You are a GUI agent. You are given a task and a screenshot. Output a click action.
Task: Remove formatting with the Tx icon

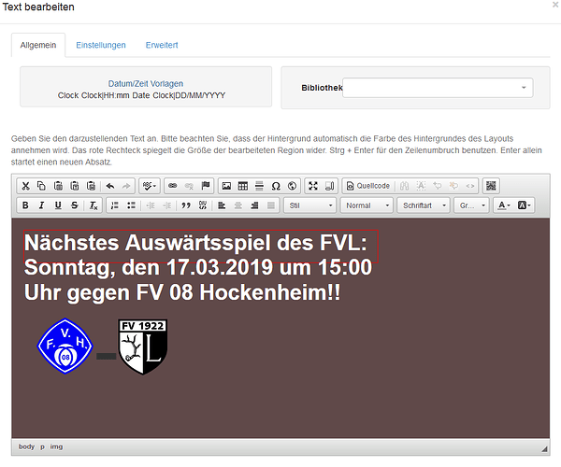(93, 205)
